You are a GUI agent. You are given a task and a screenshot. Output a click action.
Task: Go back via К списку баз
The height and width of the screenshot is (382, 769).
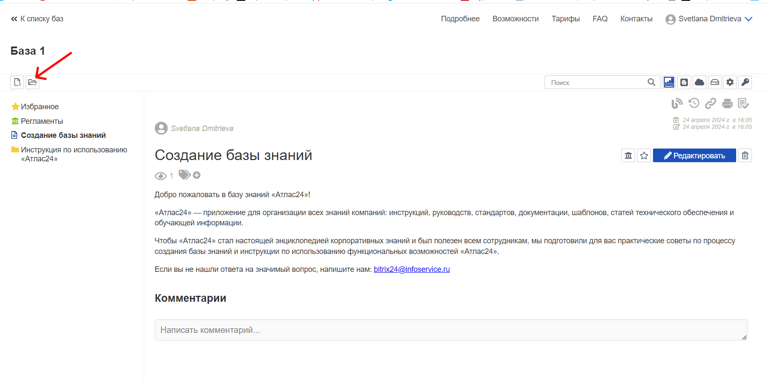(x=37, y=19)
